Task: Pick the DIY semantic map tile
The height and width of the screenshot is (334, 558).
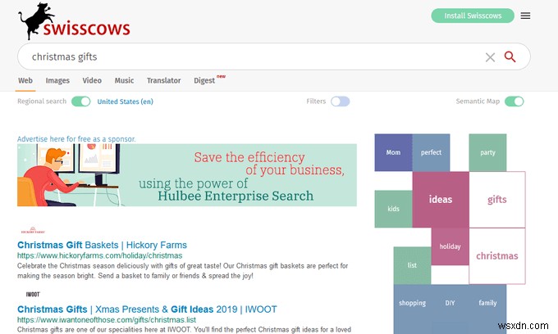Action: click(x=450, y=303)
